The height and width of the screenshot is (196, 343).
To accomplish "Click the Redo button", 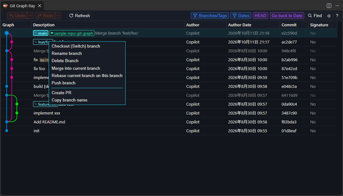I will coord(45,16).
